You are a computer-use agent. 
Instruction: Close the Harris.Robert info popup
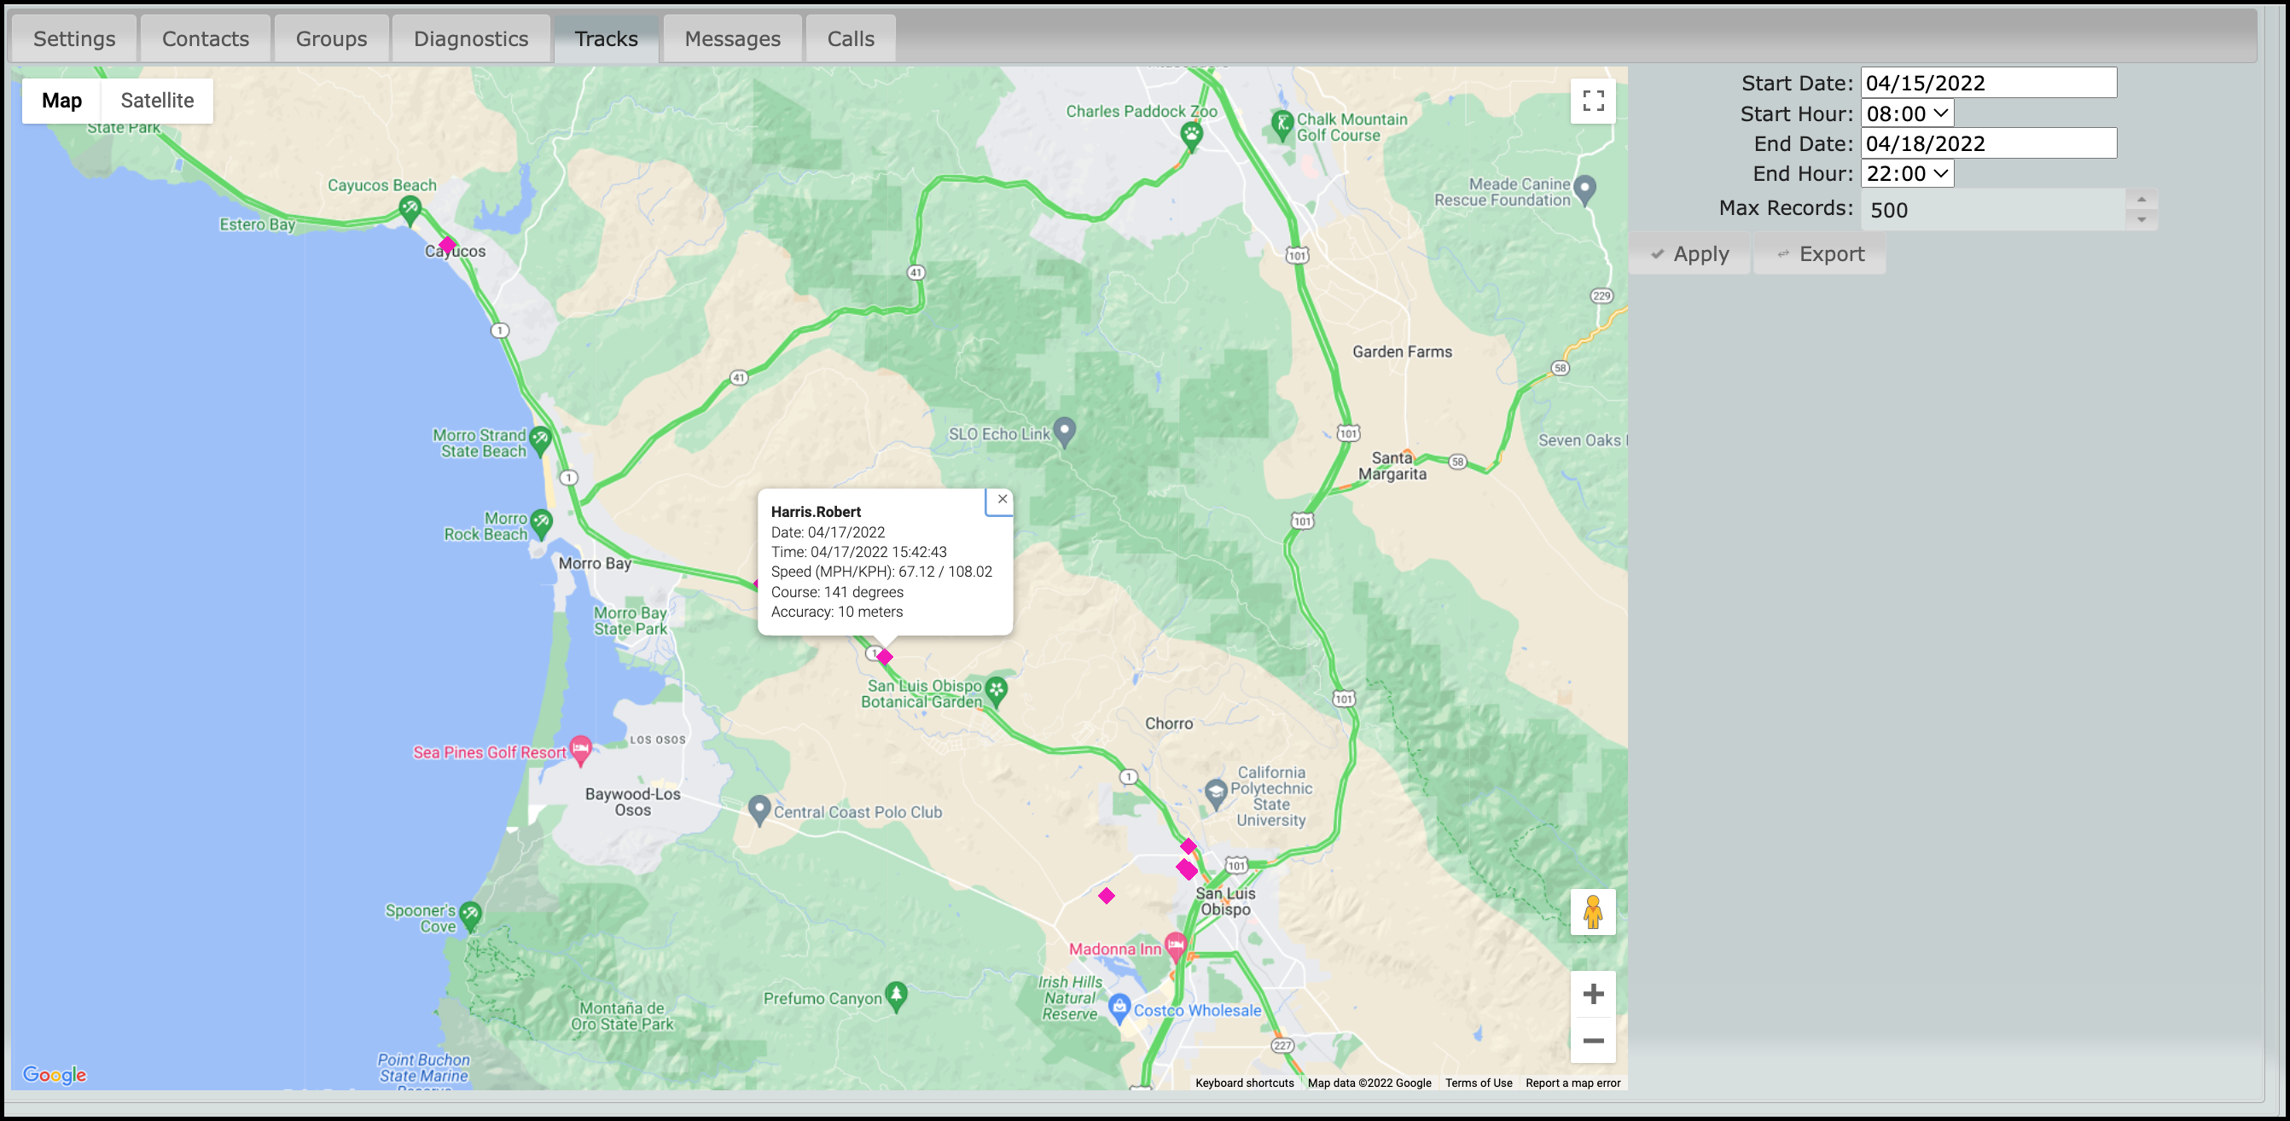point(1002,499)
